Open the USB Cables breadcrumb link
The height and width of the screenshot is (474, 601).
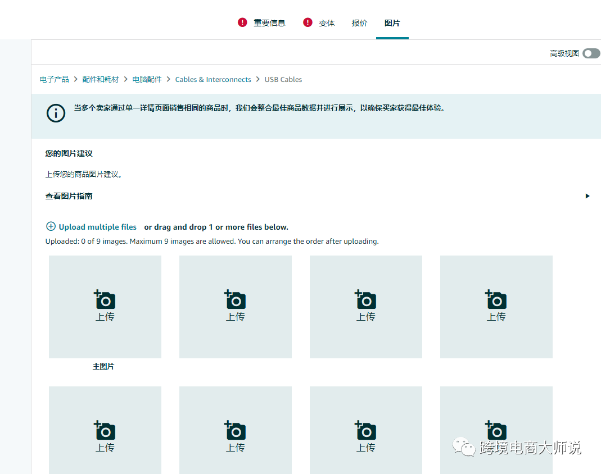coord(283,79)
